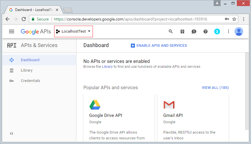Open Chrome's three-dot menu
Viewport: 251px width, 144px height.
(243, 19)
